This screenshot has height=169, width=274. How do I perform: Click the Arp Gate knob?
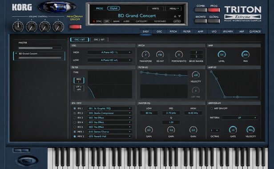coord(233,130)
